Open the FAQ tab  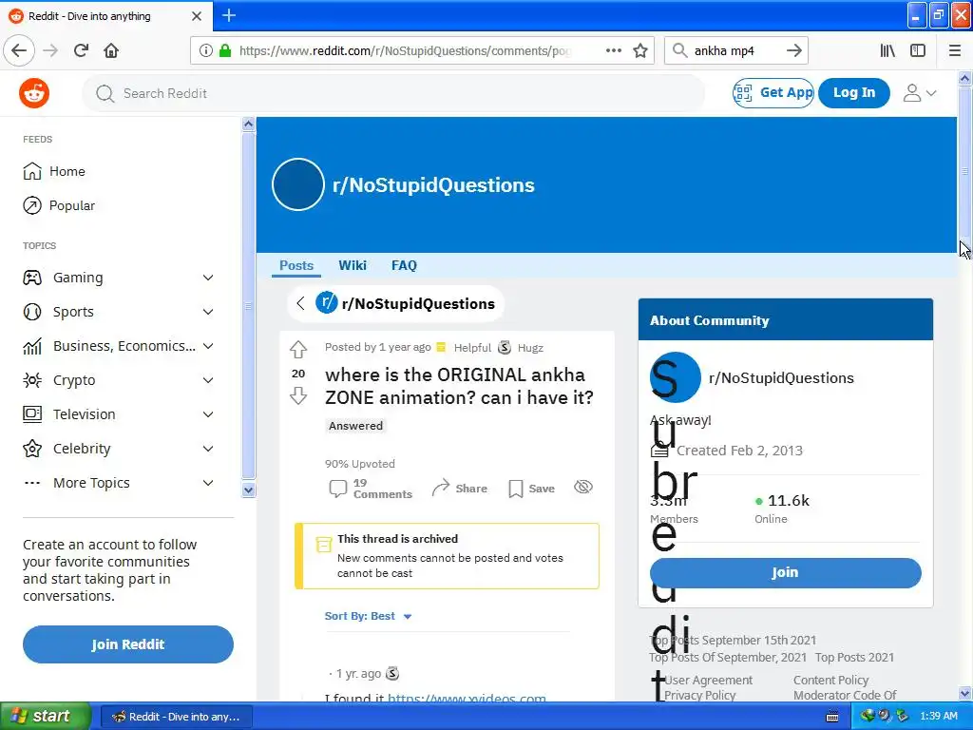pyautogui.click(x=404, y=266)
